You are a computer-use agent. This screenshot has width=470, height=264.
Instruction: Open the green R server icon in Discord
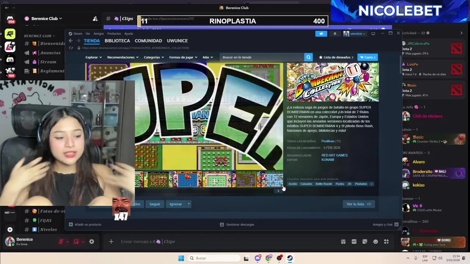tap(10, 34)
